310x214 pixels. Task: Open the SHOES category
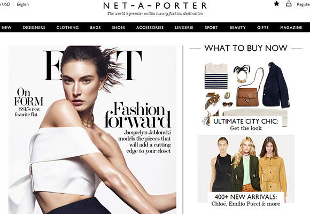click(119, 27)
